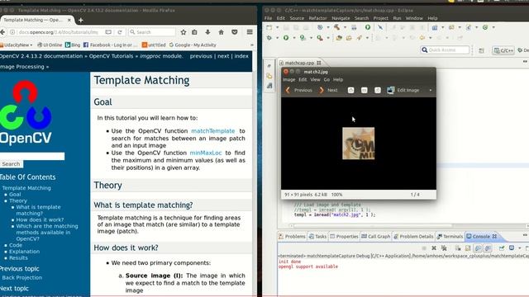Open the Properties tab in Eclipse
Image resolution: width=529 pixels, height=297 pixels.
tap(344, 237)
